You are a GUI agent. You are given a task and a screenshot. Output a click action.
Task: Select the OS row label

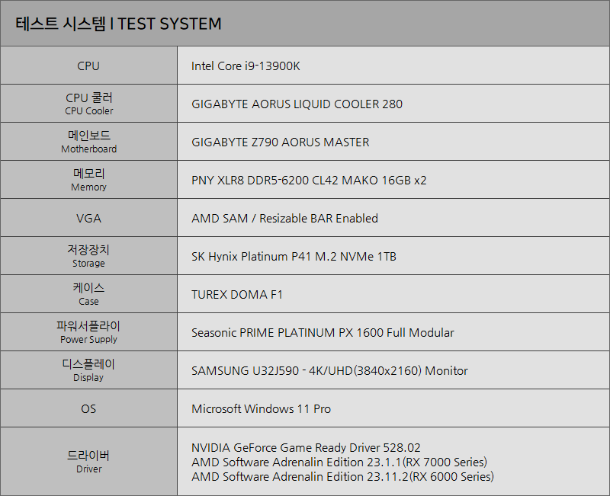pos(88,409)
